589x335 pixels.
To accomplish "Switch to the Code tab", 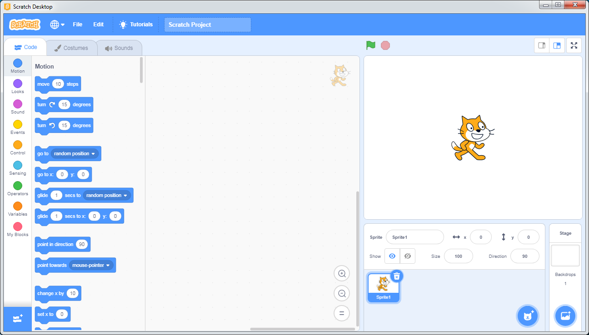I will [25, 47].
